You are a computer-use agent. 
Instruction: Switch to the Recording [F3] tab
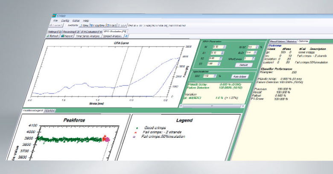pyautogui.click(x=70, y=31)
